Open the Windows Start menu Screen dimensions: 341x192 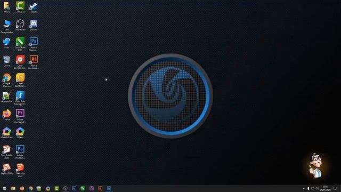(4, 188)
